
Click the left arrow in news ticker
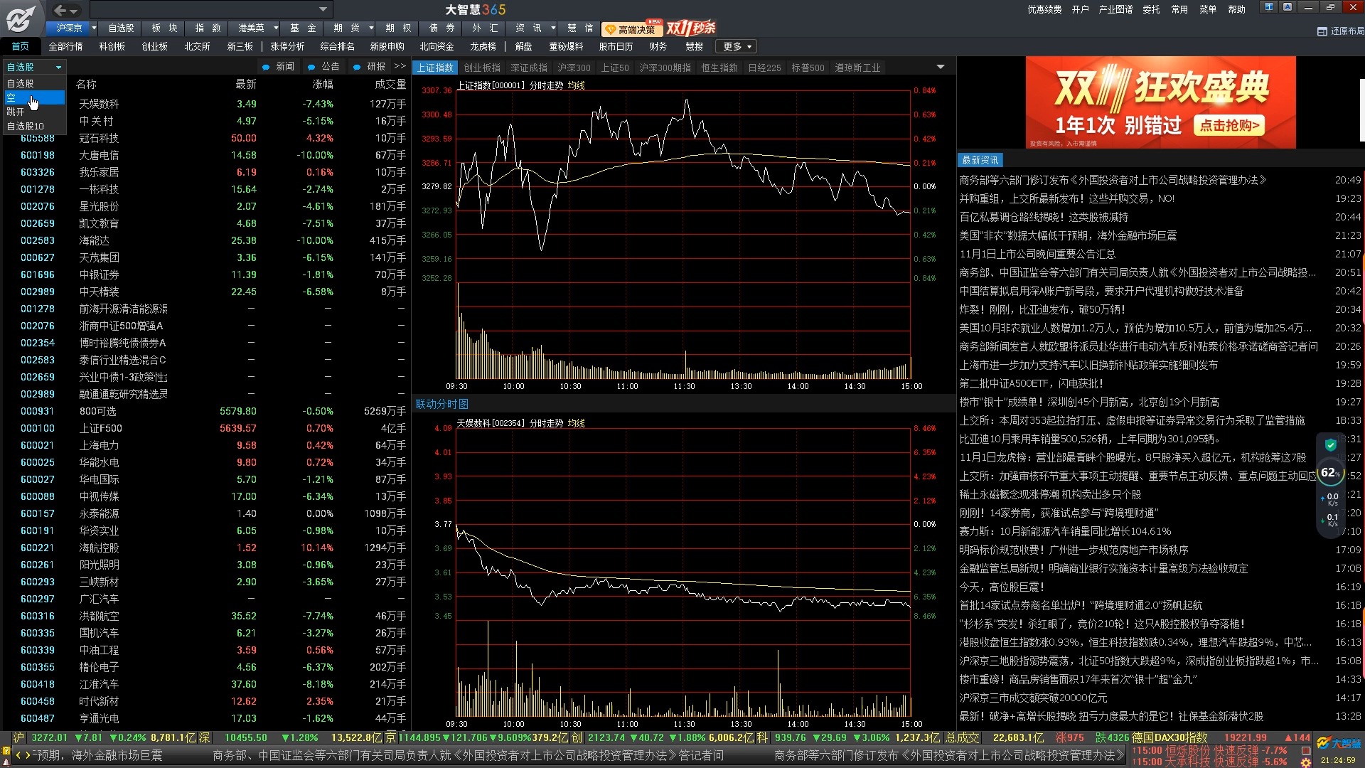click(x=18, y=755)
